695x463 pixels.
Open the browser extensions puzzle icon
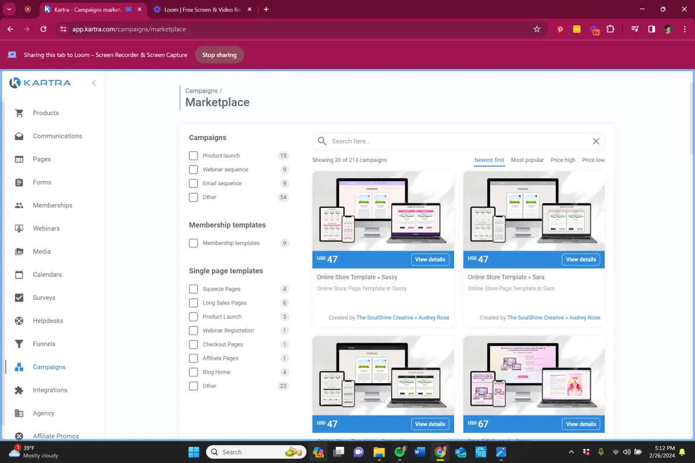pyautogui.click(x=610, y=29)
